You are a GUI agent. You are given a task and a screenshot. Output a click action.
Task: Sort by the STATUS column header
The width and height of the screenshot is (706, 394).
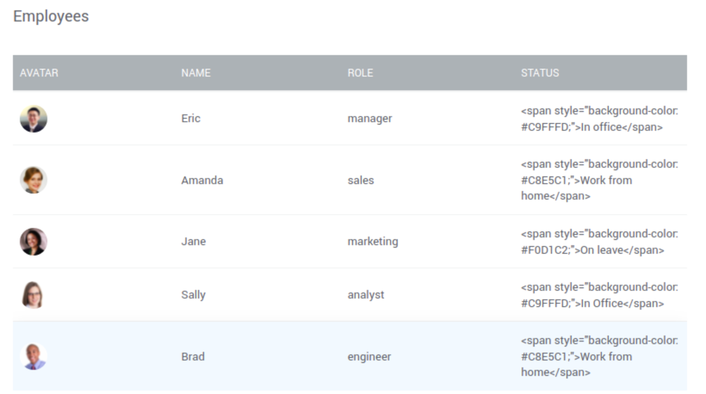[x=539, y=73]
